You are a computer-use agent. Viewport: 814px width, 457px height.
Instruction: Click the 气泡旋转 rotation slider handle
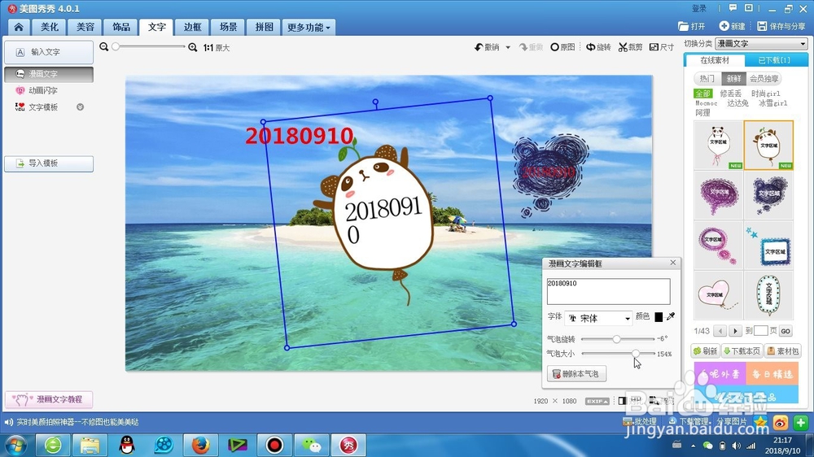(x=616, y=339)
